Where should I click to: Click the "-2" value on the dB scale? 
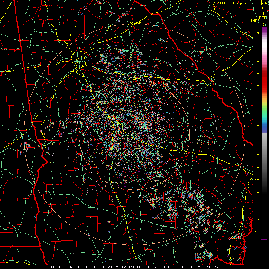pyautogui.click(x=257, y=153)
